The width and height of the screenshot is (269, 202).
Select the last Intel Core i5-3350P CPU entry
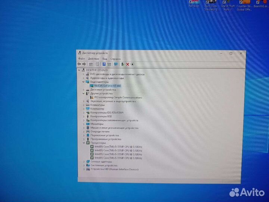[118, 158]
